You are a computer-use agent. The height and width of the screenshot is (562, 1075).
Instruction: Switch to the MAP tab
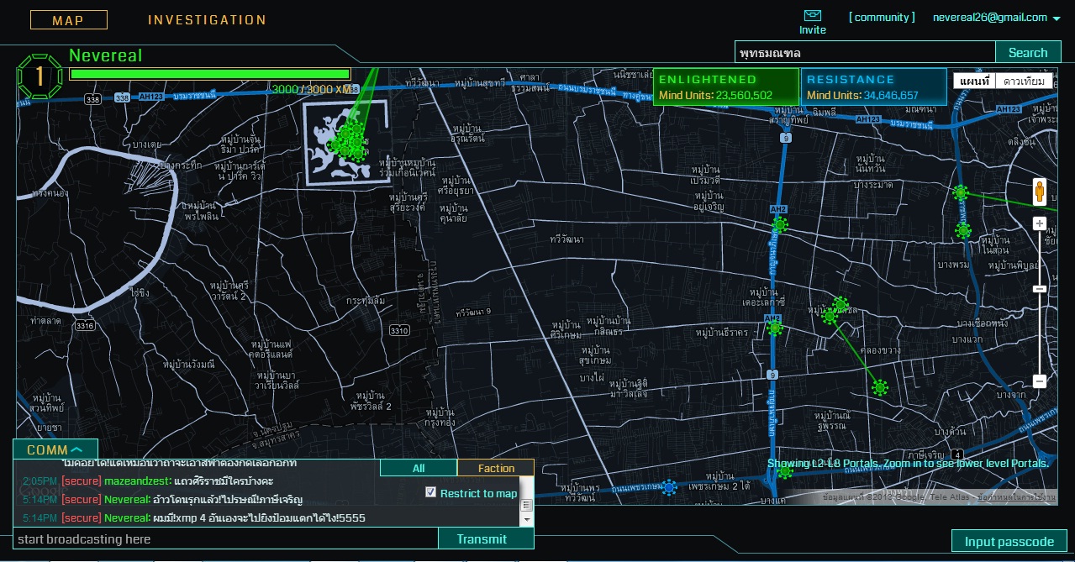click(x=69, y=20)
